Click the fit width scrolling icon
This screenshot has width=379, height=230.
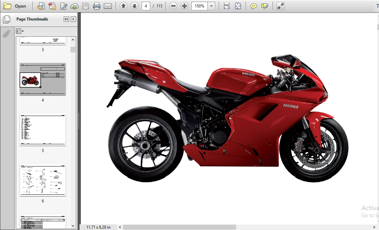pyautogui.click(x=227, y=6)
